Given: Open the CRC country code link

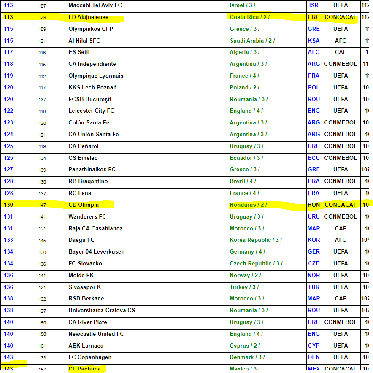Looking at the screenshot, I should point(314,17).
